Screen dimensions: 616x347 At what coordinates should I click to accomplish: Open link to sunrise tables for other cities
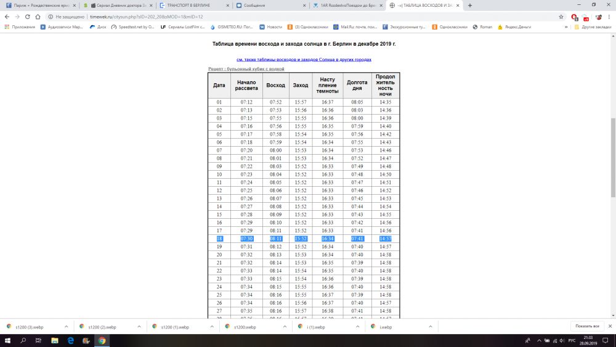tap(304, 60)
